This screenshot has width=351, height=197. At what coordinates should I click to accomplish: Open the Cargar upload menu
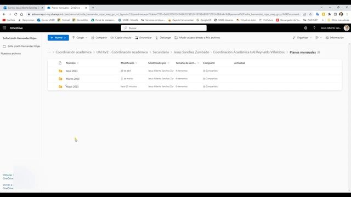80,38
